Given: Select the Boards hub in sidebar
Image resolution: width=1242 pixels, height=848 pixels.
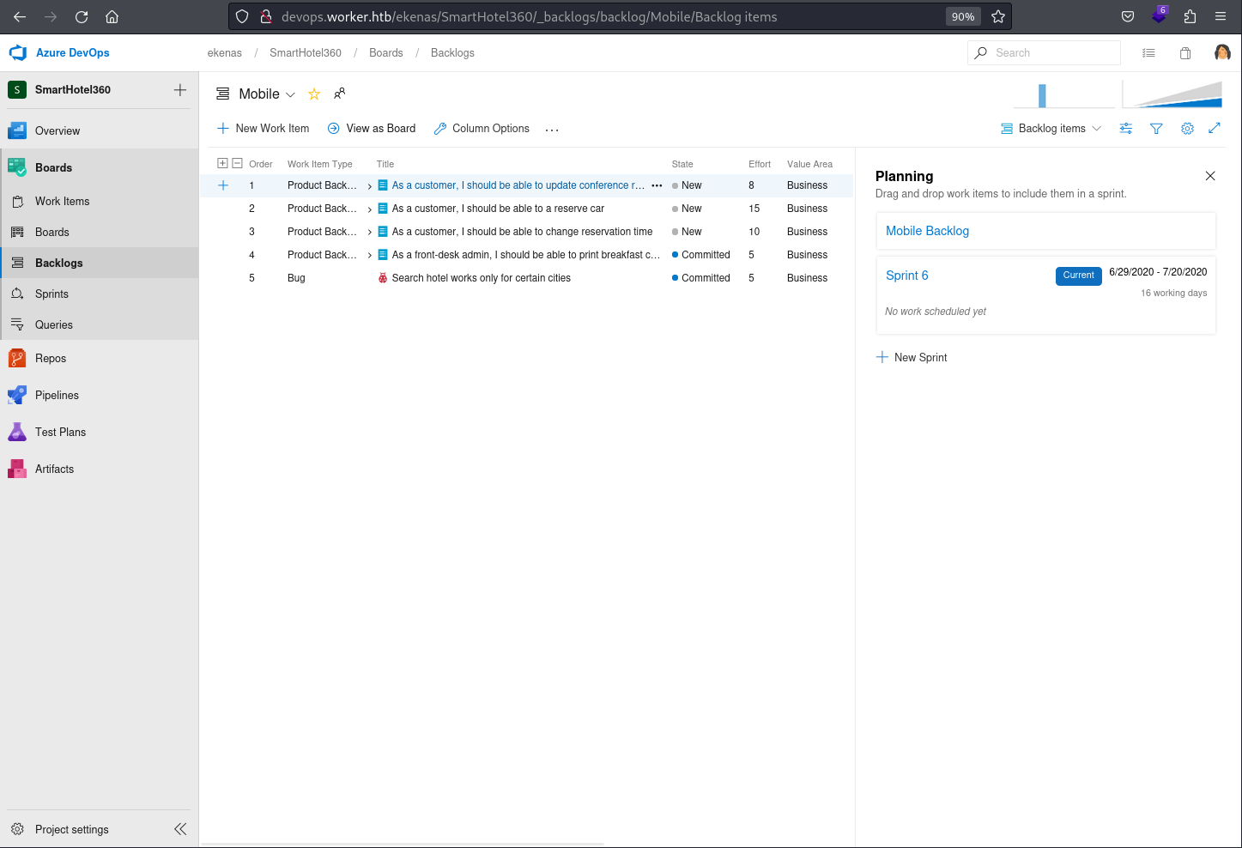Looking at the screenshot, I should tap(100, 167).
